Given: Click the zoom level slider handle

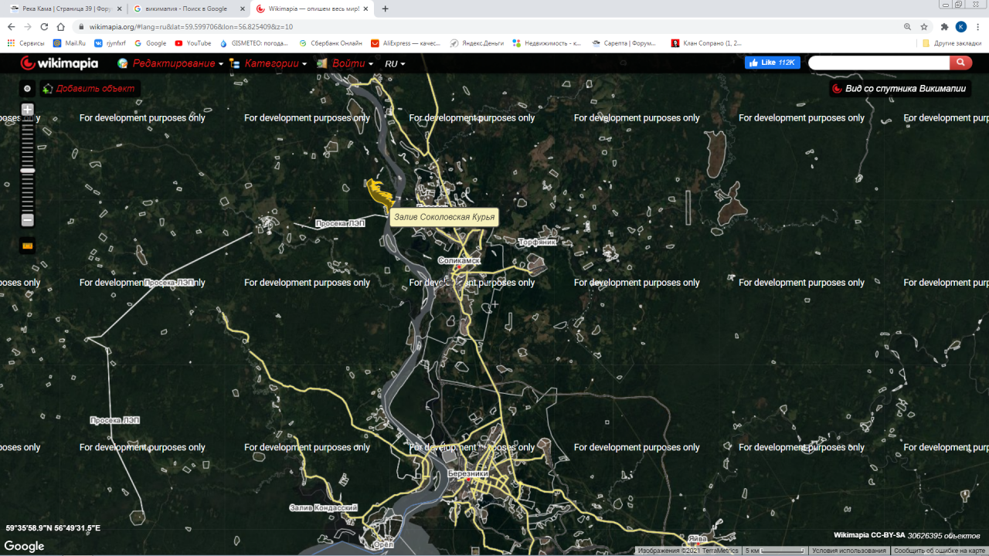Looking at the screenshot, I should coord(27,171).
